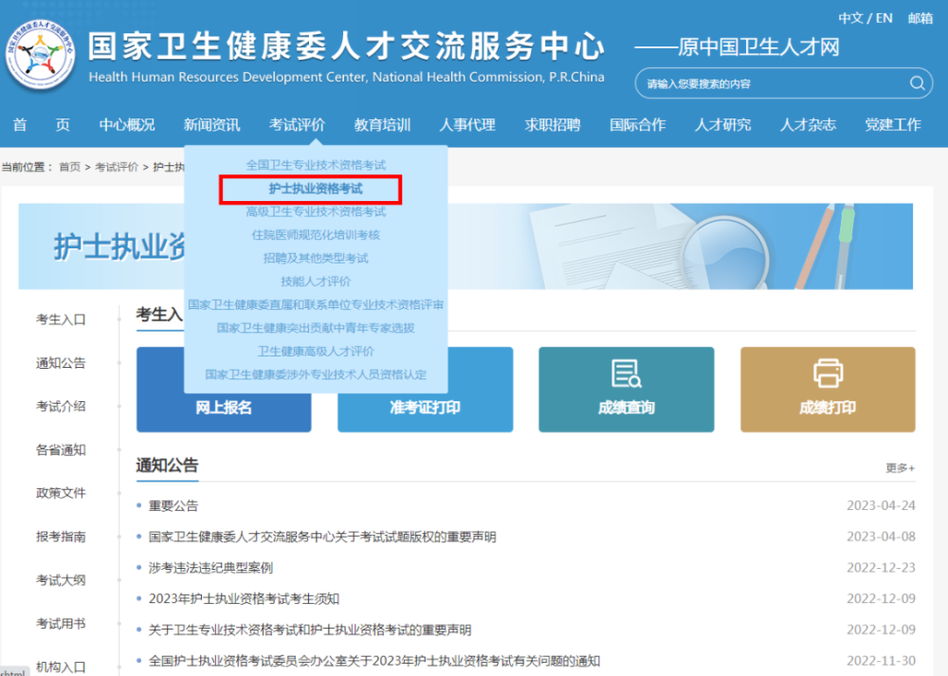Select 考试大纲 in left sidebar
Screen dimensions: 948x676
[x=61, y=580]
